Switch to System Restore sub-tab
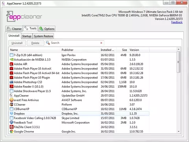Screen dimensions: 189x142 [43, 36]
